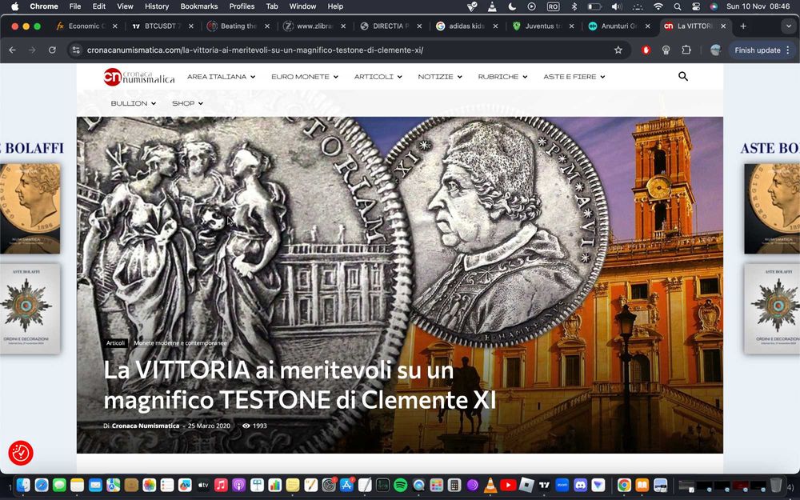
Task: Open the Trash in Dock
Action: (775, 486)
